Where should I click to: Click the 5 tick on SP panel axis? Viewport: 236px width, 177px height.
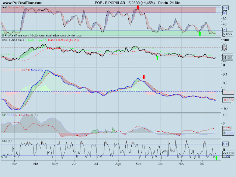[x=224, y=124]
